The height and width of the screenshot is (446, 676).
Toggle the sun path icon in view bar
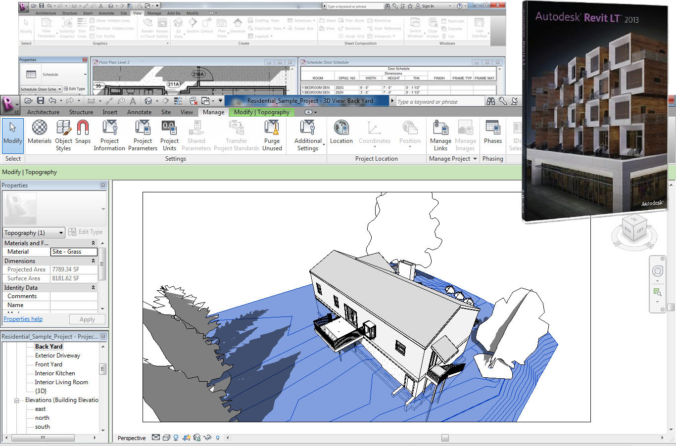pos(176,438)
